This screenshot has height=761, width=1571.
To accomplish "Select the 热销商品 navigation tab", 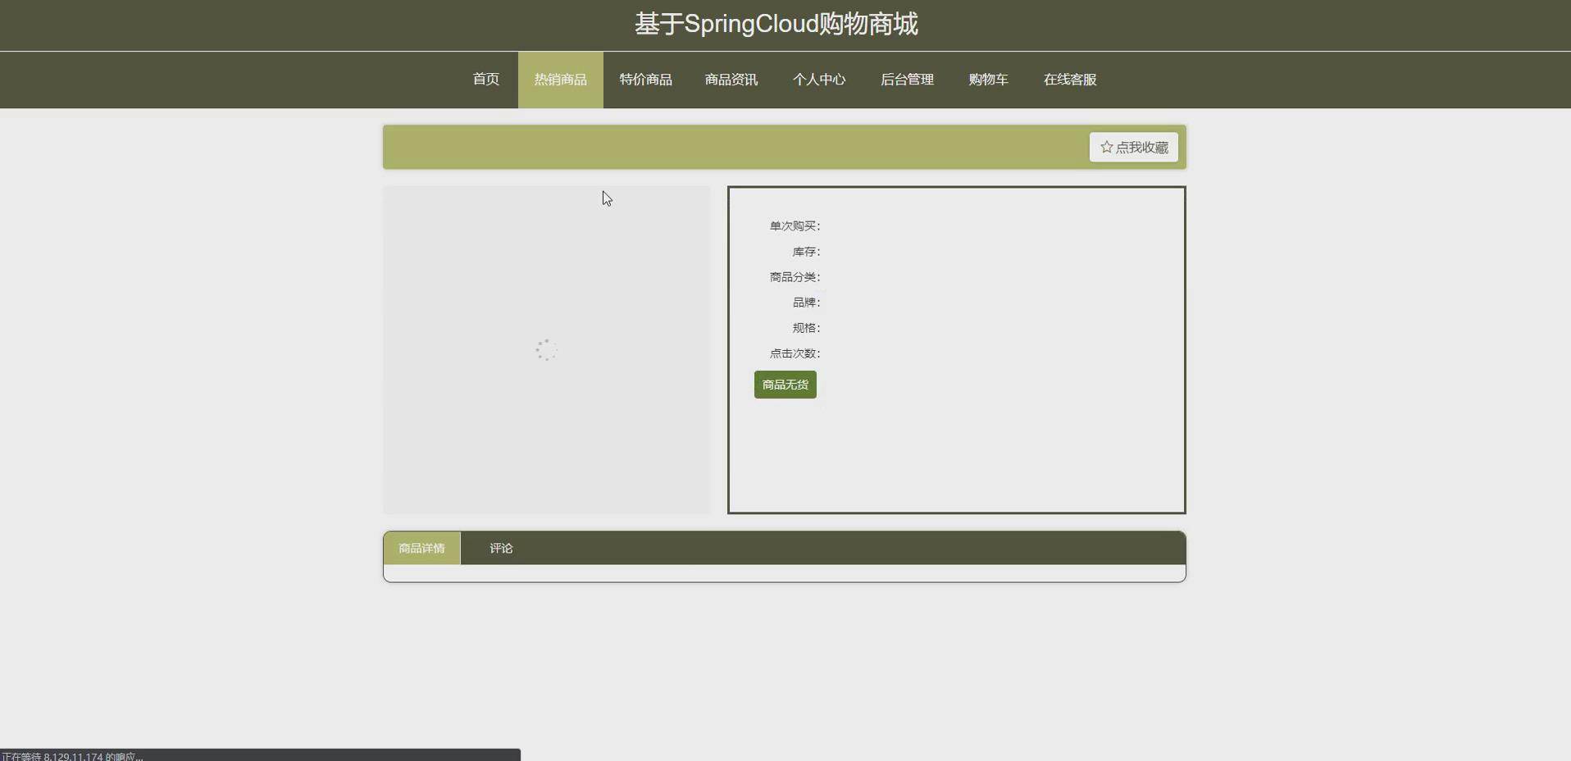I will pos(561,80).
